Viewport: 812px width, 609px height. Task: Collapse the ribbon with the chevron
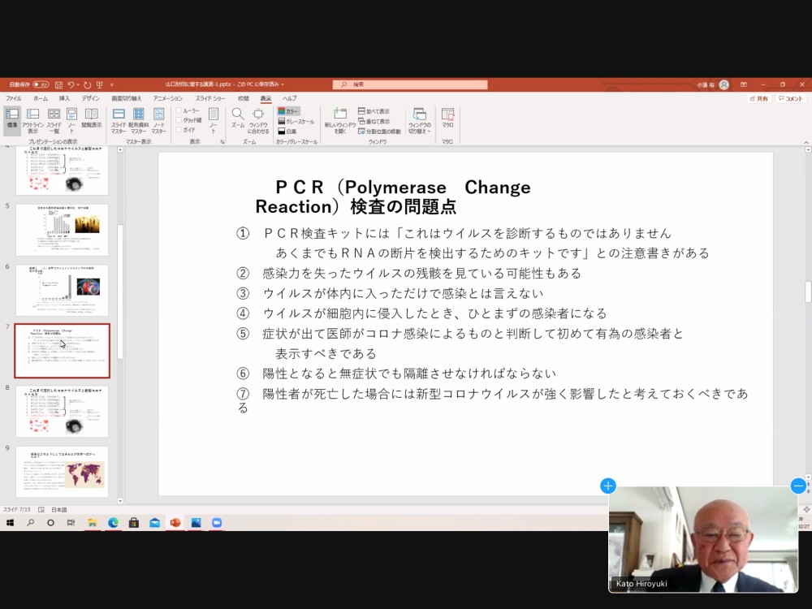pos(806,142)
